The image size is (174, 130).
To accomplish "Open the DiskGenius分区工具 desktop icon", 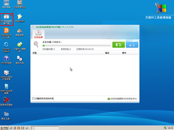I will click(6, 33).
